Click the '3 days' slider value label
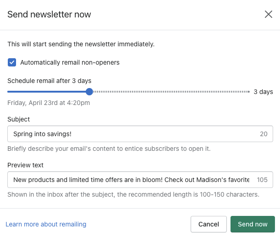280x237 pixels. (x=263, y=92)
